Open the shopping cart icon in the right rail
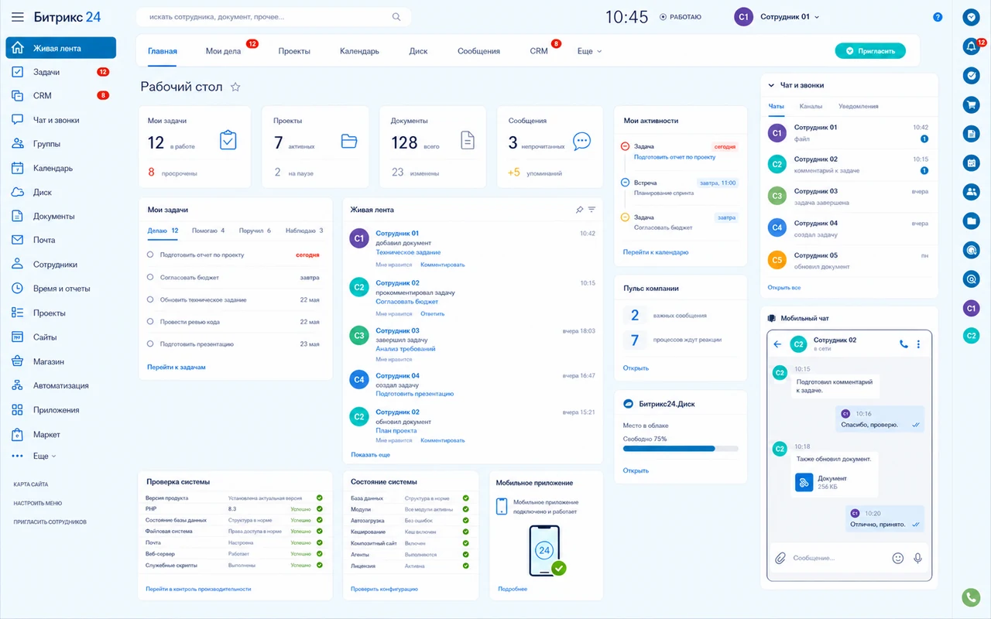 971,104
